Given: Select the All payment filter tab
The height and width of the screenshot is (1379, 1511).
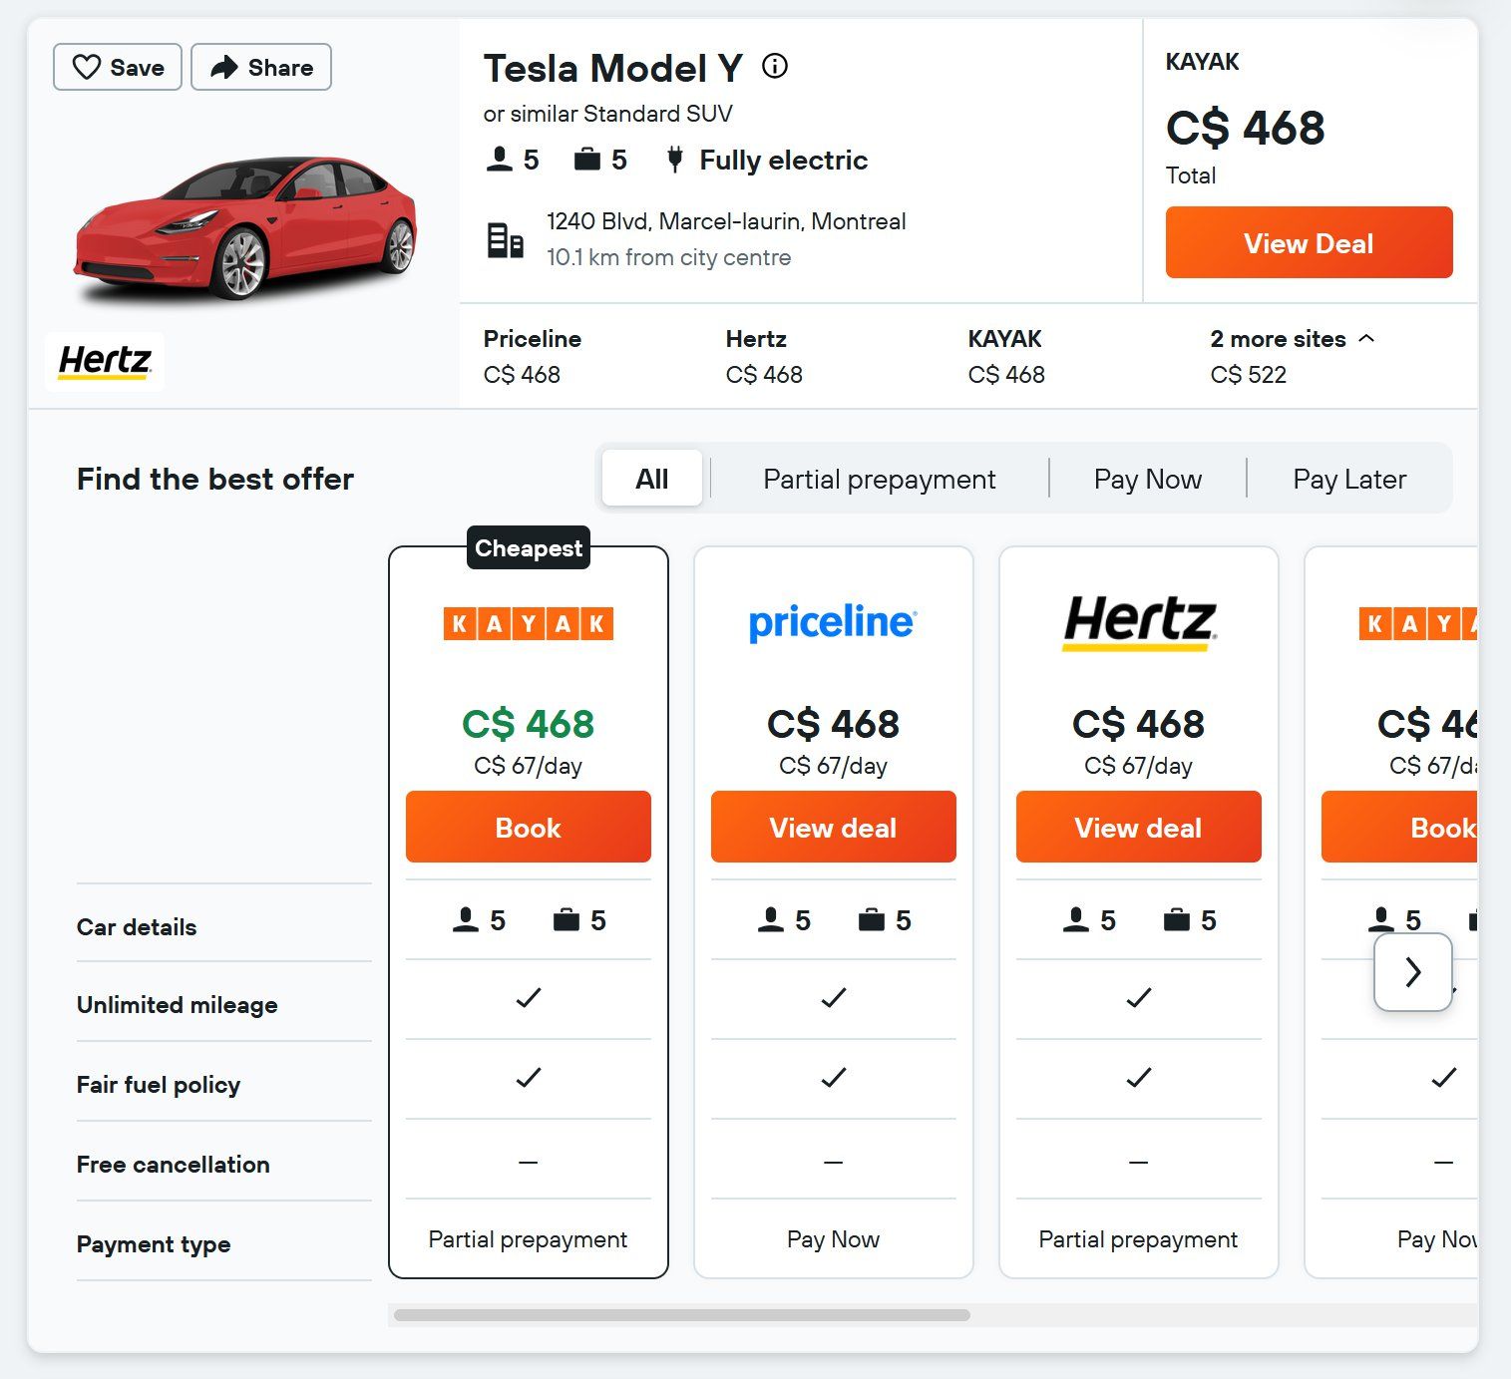Looking at the screenshot, I should [652, 479].
